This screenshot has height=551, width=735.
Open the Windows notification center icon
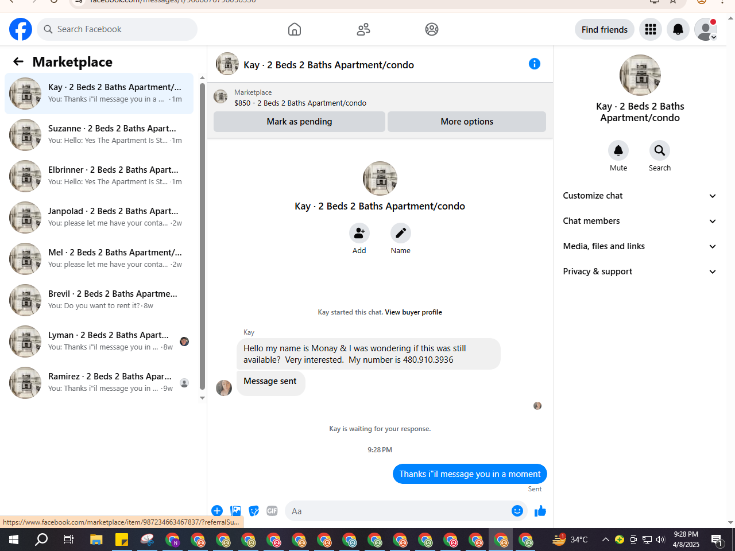[x=717, y=540]
